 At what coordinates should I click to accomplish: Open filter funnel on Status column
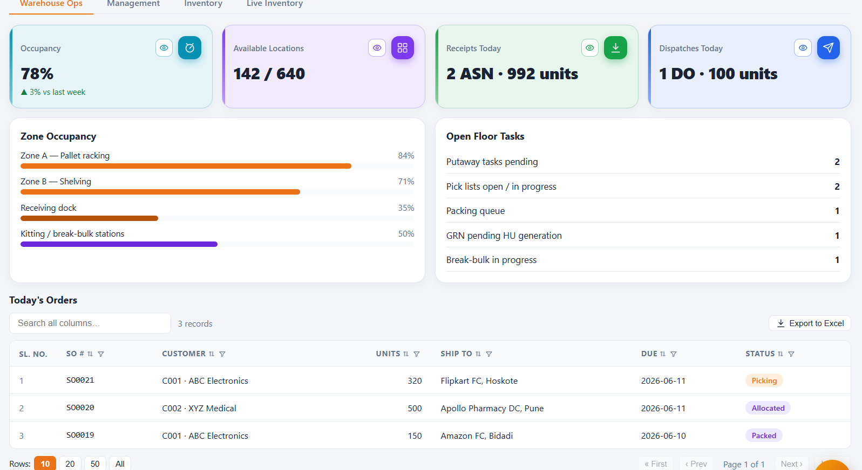pos(791,354)
